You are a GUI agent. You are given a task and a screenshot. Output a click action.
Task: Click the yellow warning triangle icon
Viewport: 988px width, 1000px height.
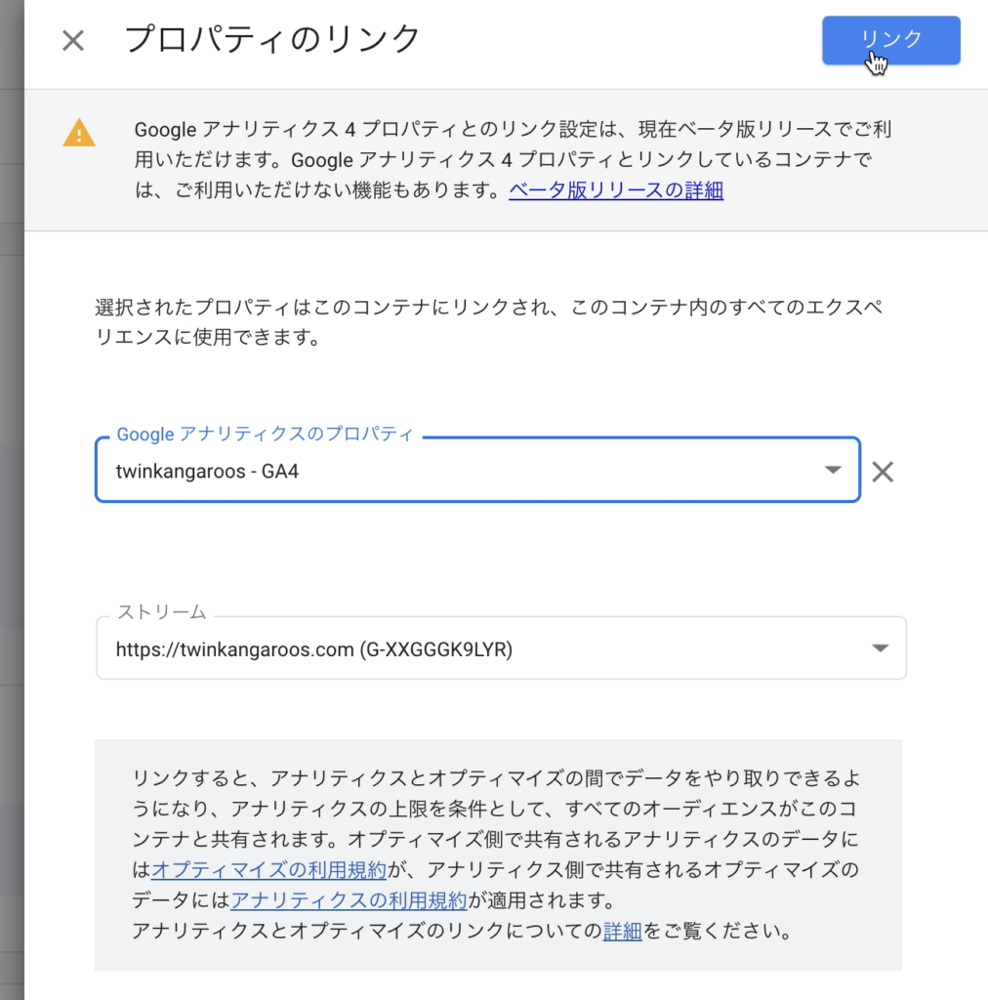pos(79,133)
